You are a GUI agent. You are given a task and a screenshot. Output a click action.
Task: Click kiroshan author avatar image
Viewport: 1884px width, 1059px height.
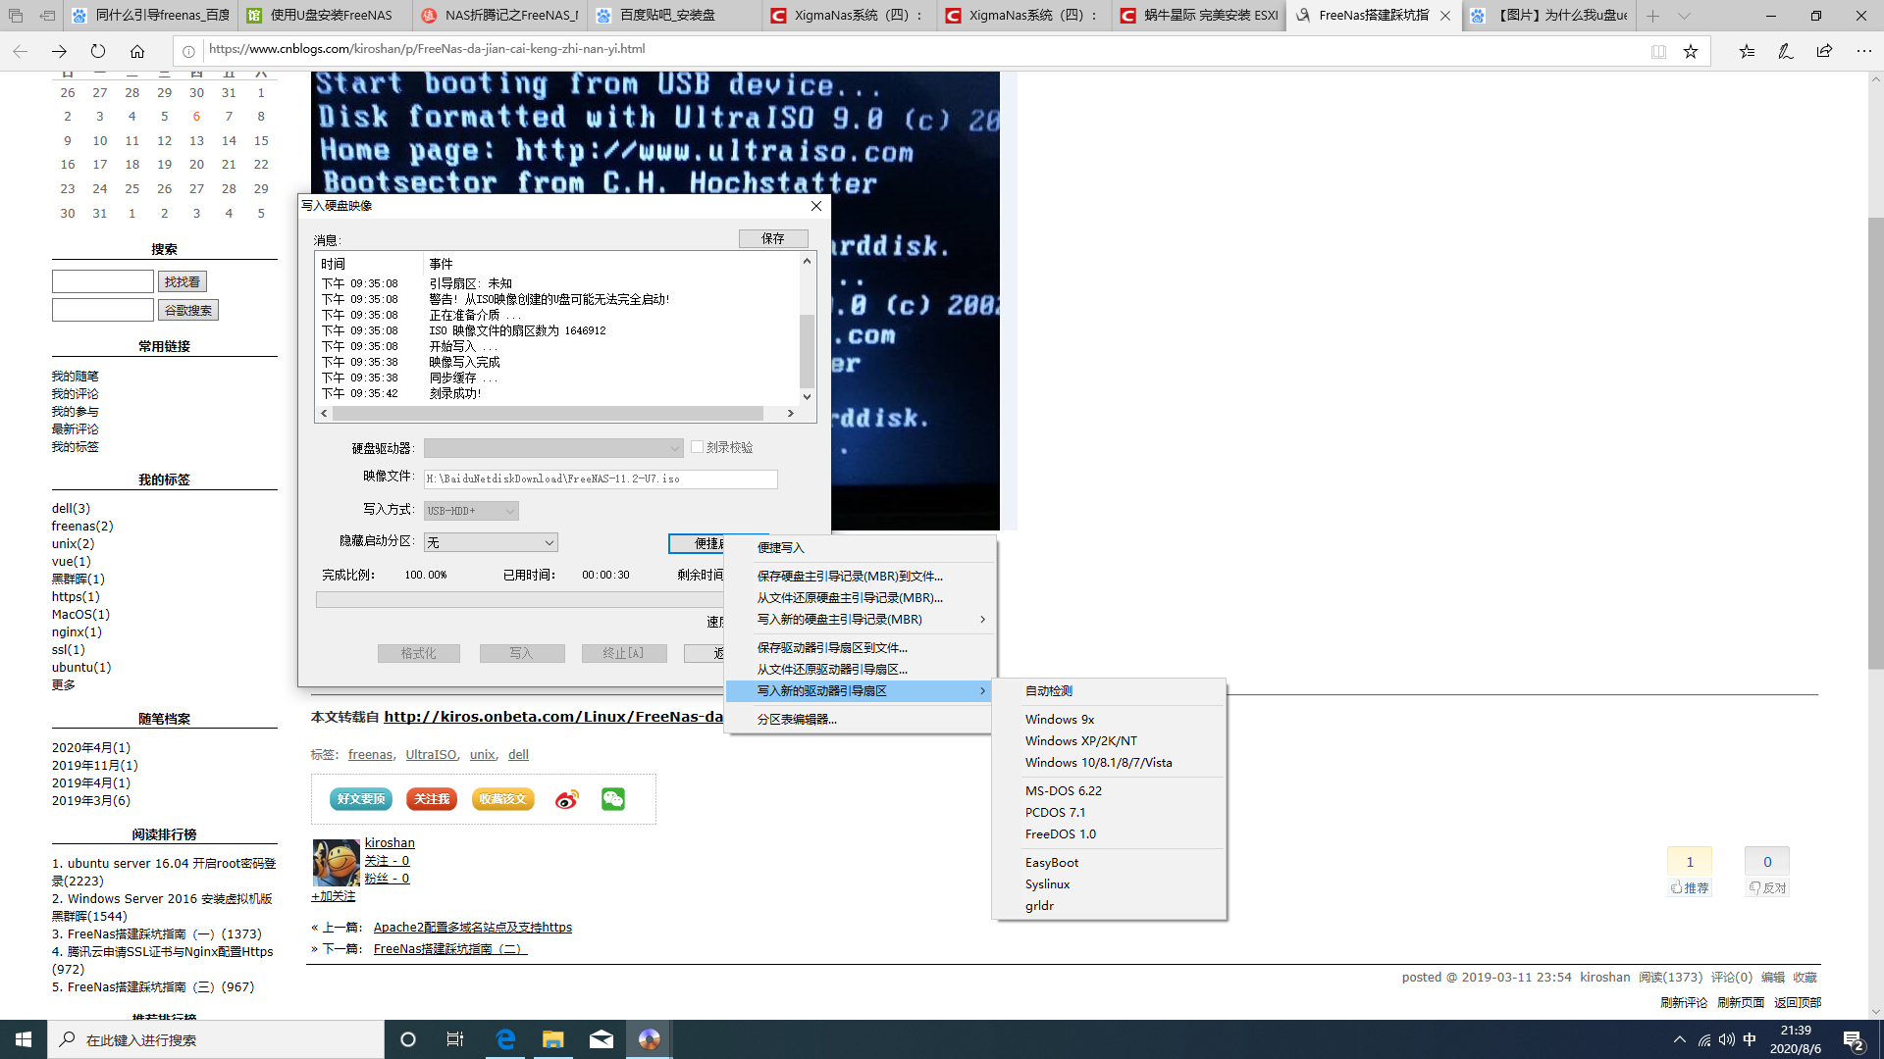pyautogui.click(x=336, y=862)
